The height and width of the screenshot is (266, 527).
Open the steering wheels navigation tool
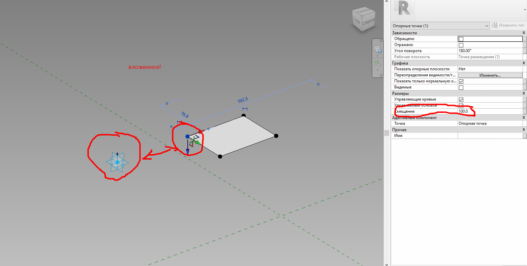click(x=377, y=49)
